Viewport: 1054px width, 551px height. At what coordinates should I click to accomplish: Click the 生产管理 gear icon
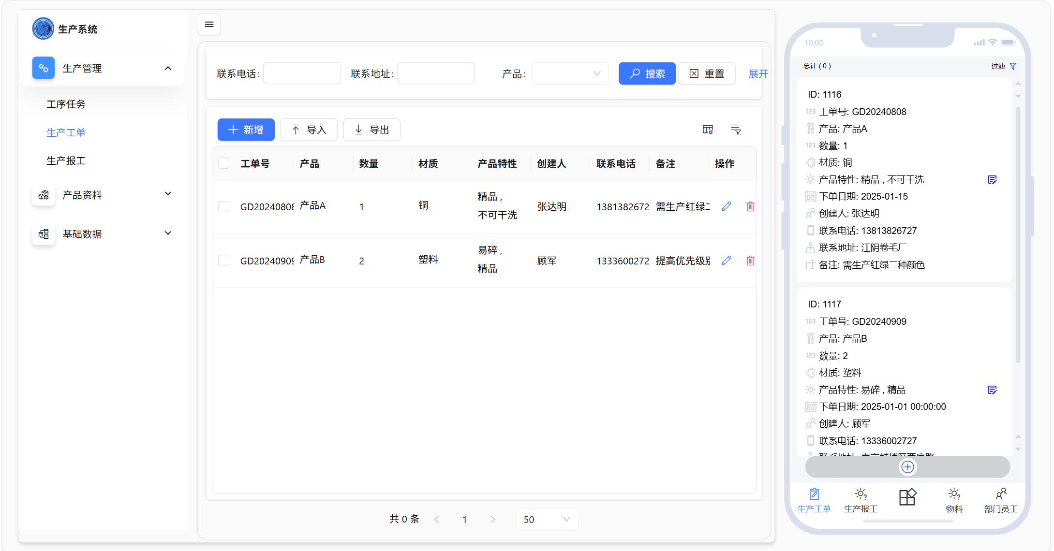click(x=43, y=68)
